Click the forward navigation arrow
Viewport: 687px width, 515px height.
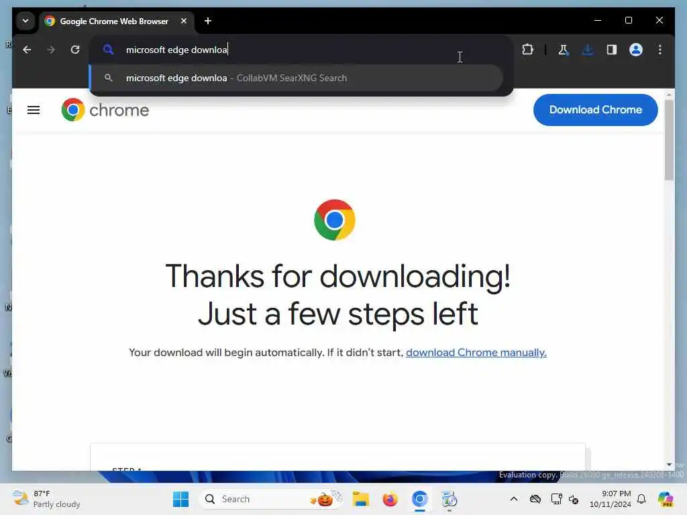point(51,50)
